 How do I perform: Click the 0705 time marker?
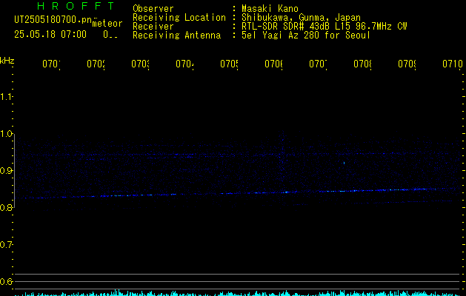coord(229,64)
